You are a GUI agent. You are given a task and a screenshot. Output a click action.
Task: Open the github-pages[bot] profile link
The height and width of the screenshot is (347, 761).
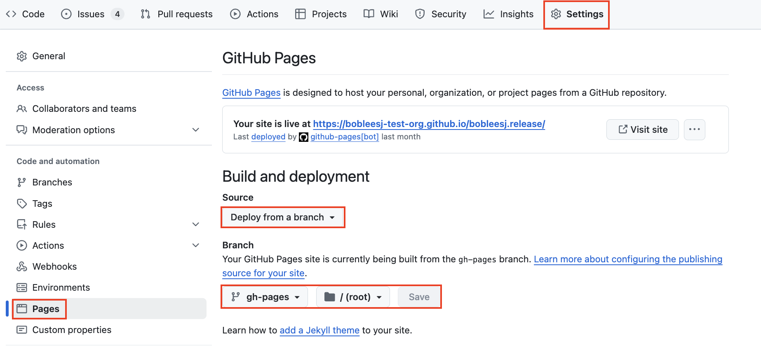(345, 137)
